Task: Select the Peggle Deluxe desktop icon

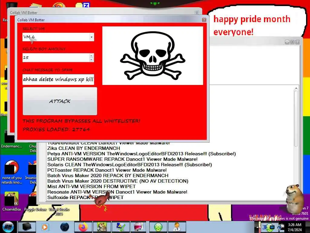Action: click(35, 202)
